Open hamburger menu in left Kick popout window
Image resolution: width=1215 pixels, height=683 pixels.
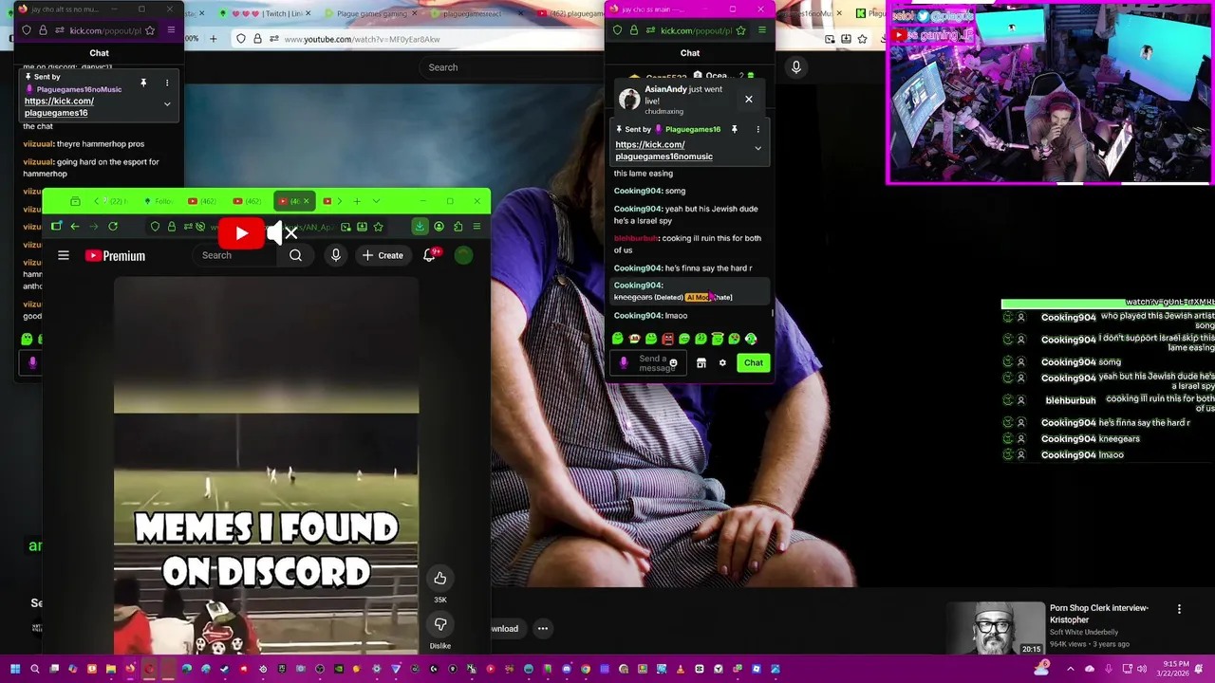click(x=171, y=30)
